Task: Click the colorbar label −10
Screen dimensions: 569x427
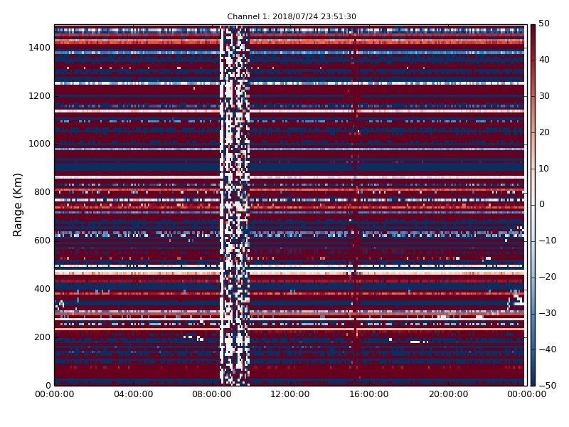Action: [x=547, y=241]
